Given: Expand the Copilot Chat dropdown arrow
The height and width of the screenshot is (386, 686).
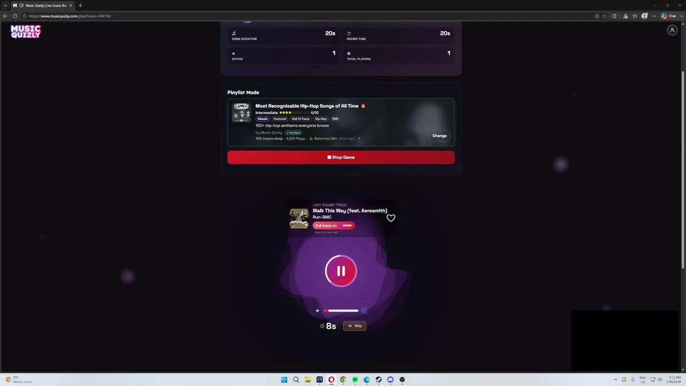Looking at the screenshot, I should [681, 16].
